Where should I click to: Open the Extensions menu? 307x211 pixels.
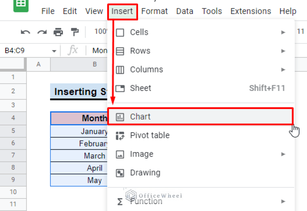(251, 11)
